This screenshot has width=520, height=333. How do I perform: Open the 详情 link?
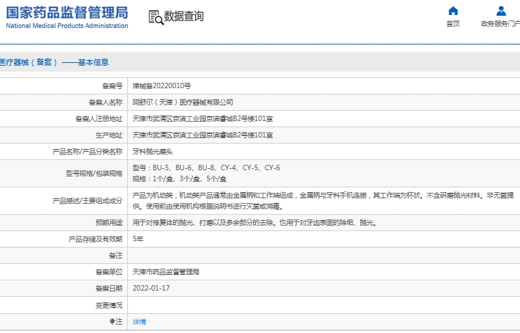140,321
